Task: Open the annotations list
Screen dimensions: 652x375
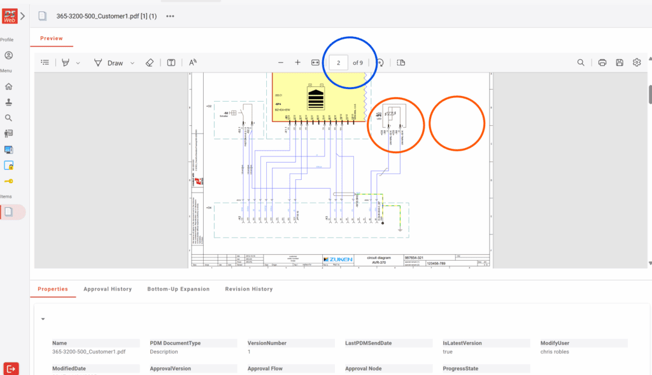Action: (x=44, y=62)
